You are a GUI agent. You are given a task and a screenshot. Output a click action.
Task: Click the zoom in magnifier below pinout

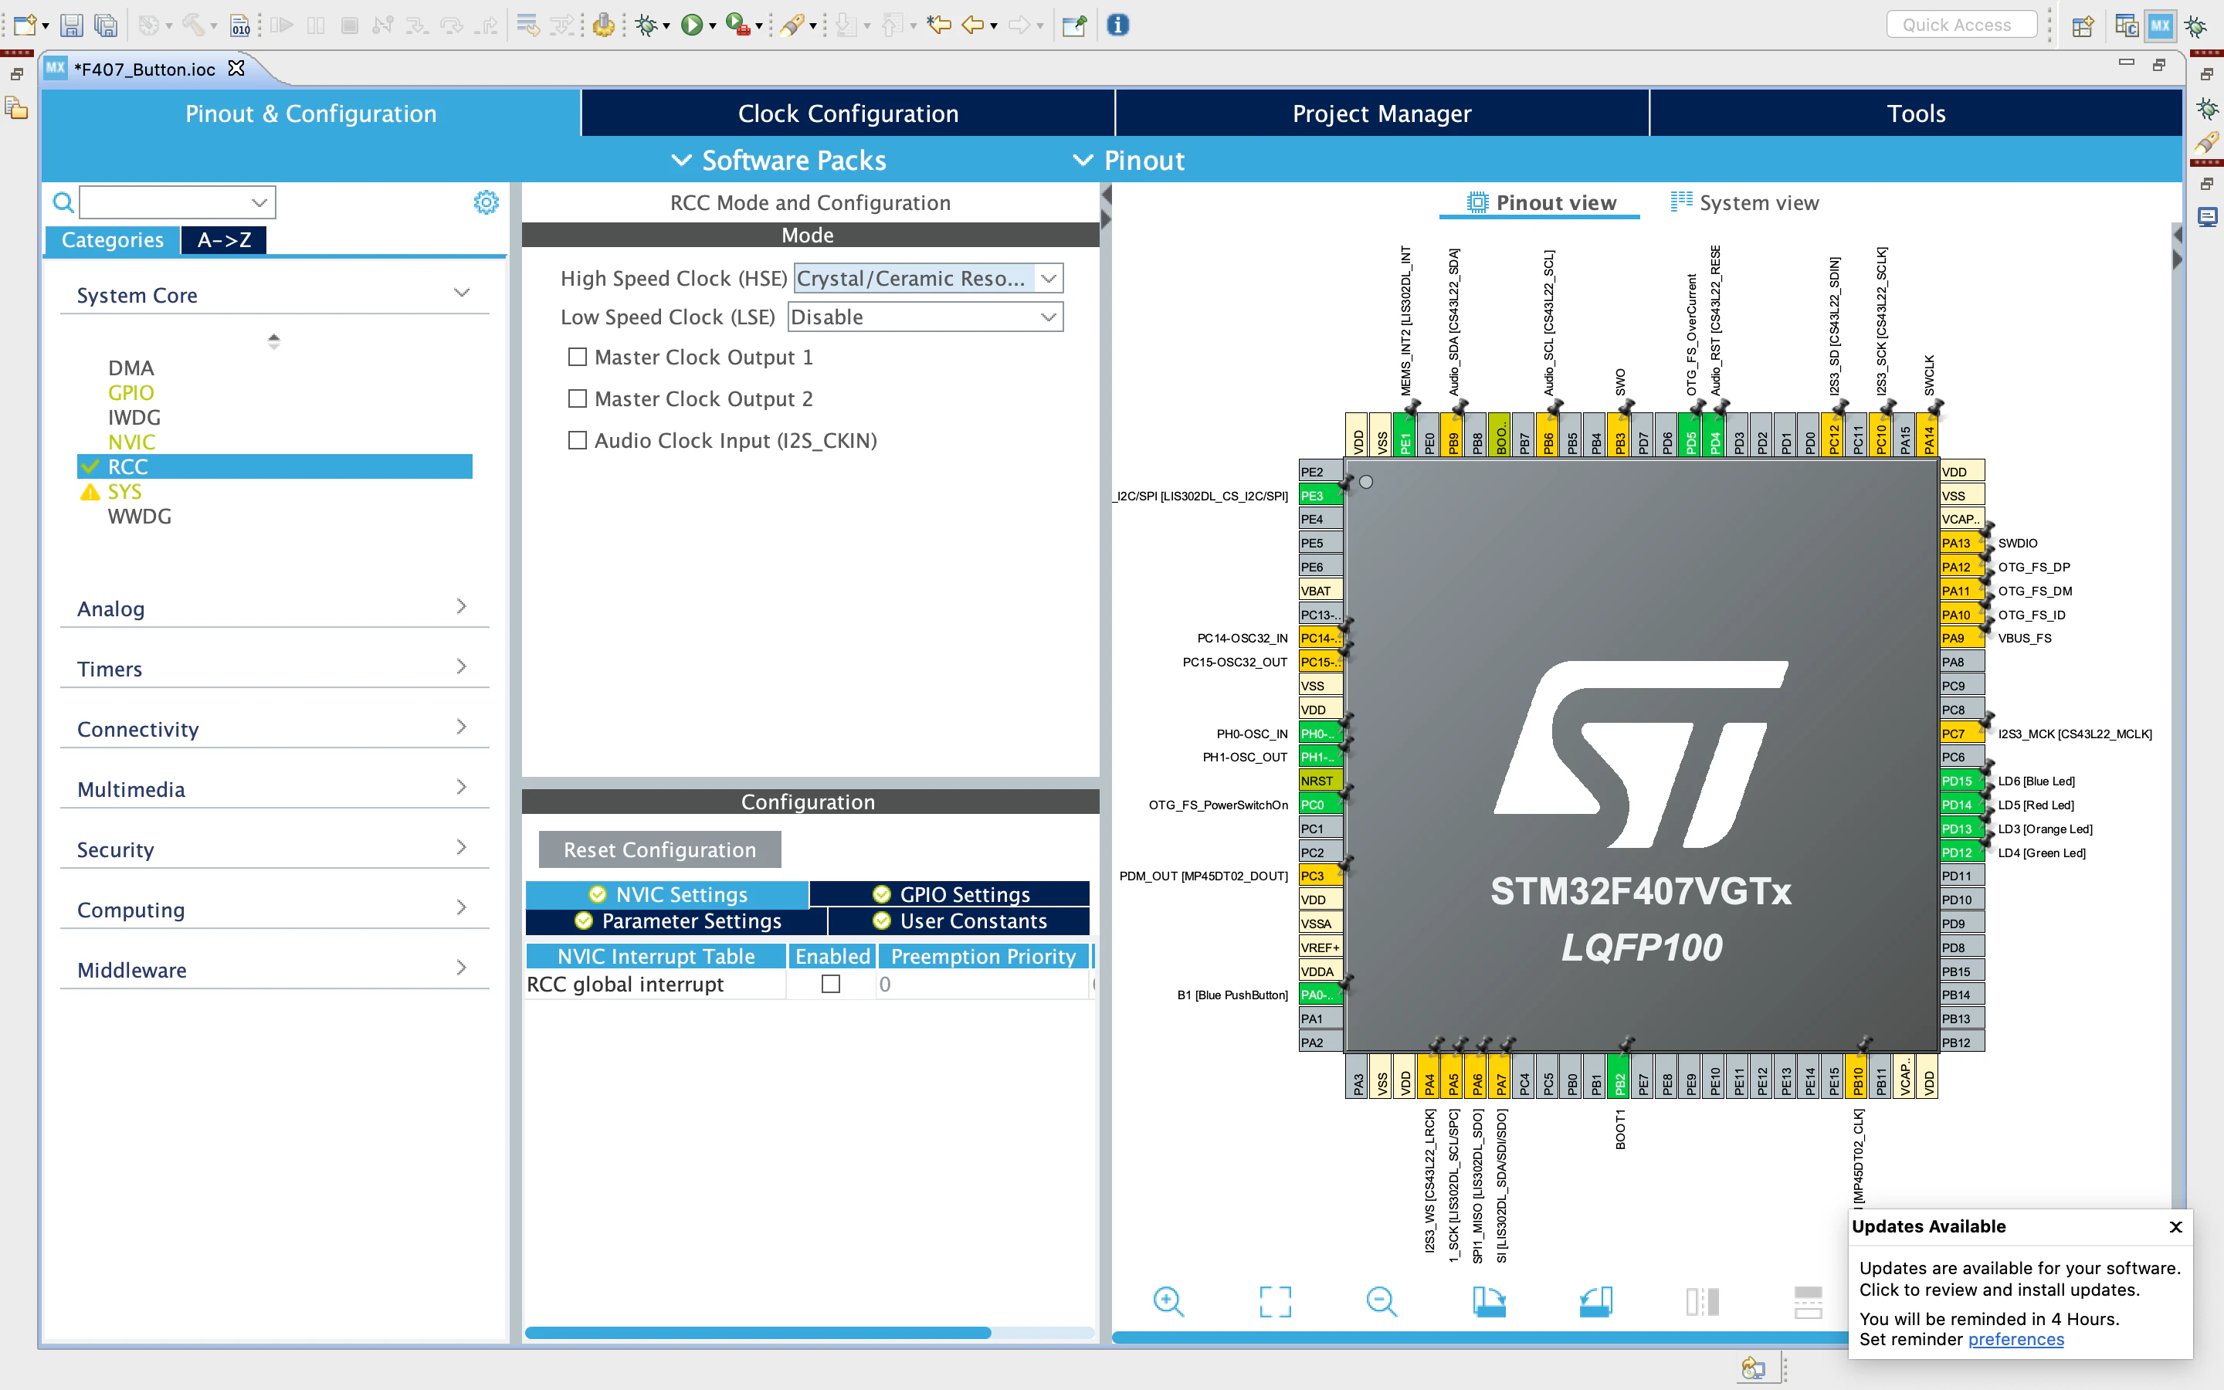pos(1168,1301)
